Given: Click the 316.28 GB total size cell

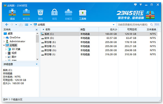Looking at the screenshot, I should pyautogui.click(x=111, y=54).
